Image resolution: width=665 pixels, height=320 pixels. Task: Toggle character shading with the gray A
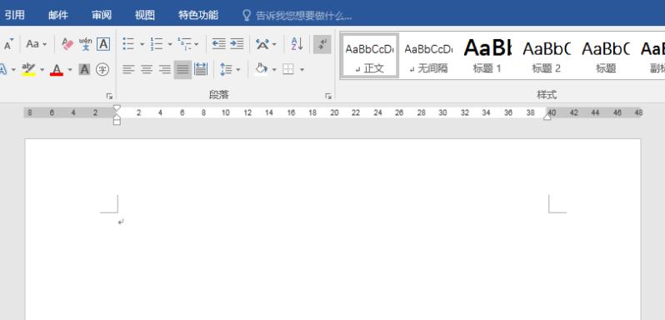point(84,69)
